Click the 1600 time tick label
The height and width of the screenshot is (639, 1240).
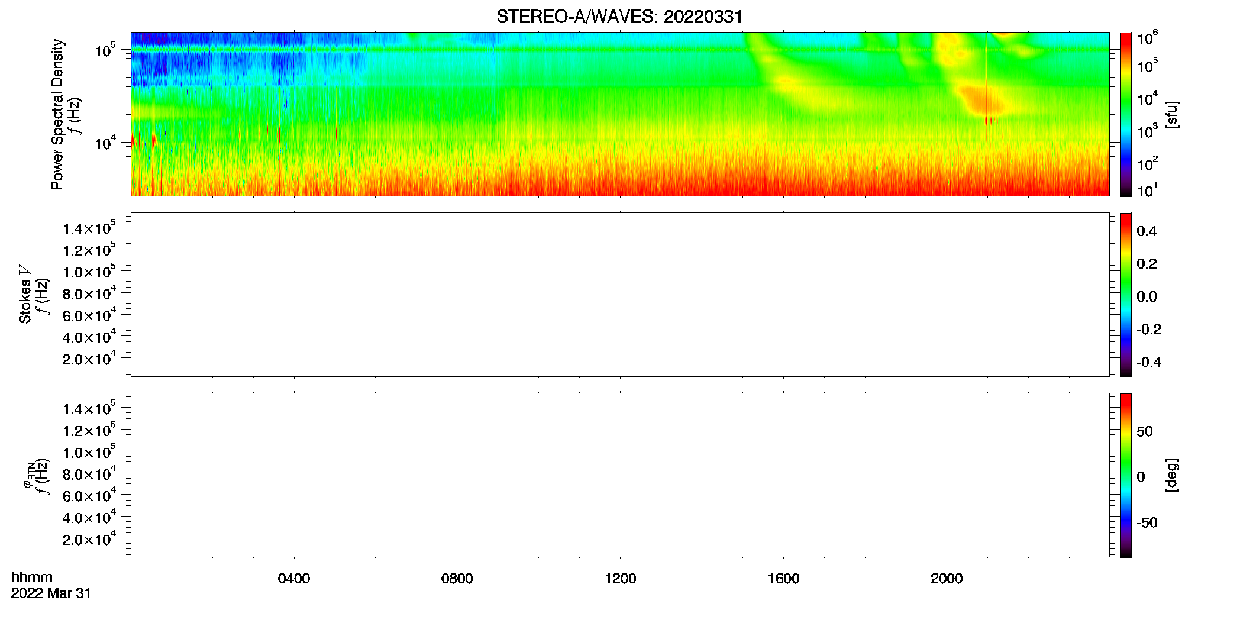pos(783,579)
